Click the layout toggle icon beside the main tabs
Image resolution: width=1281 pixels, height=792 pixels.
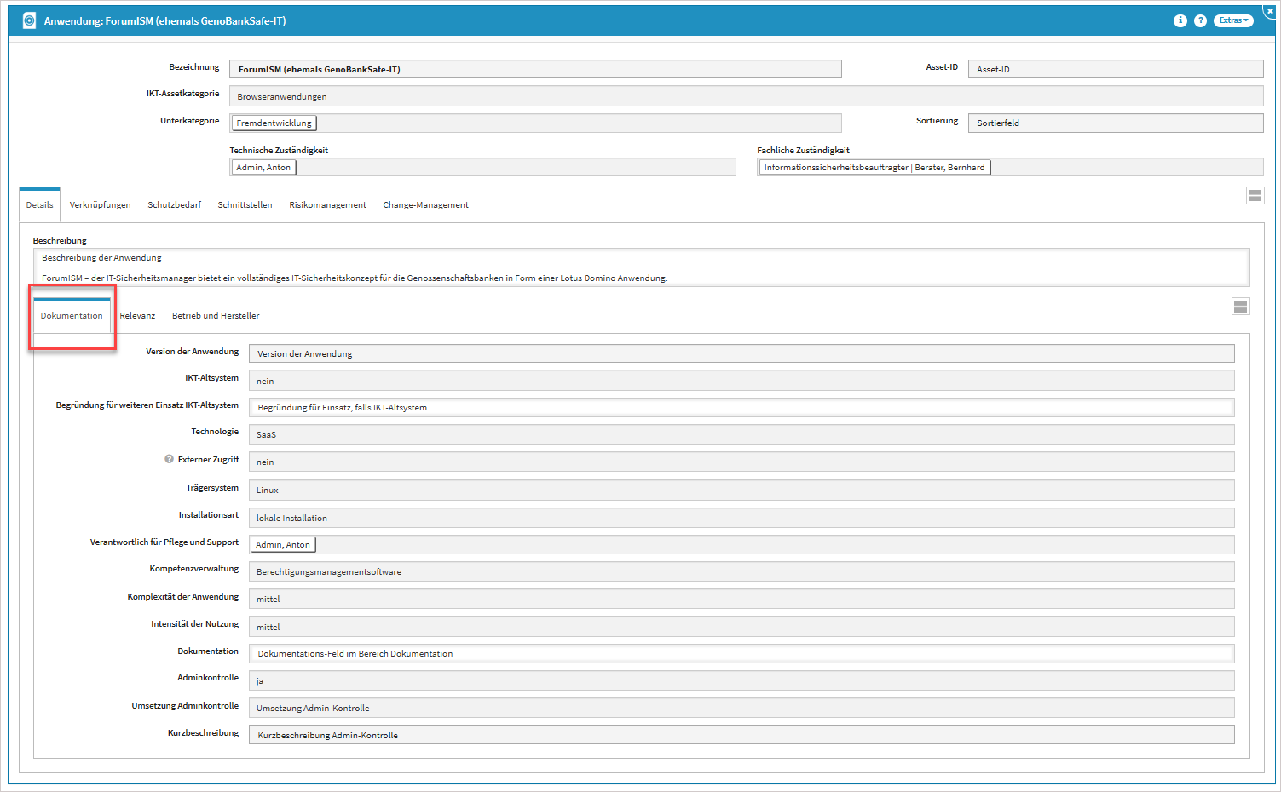(1255, 196)
